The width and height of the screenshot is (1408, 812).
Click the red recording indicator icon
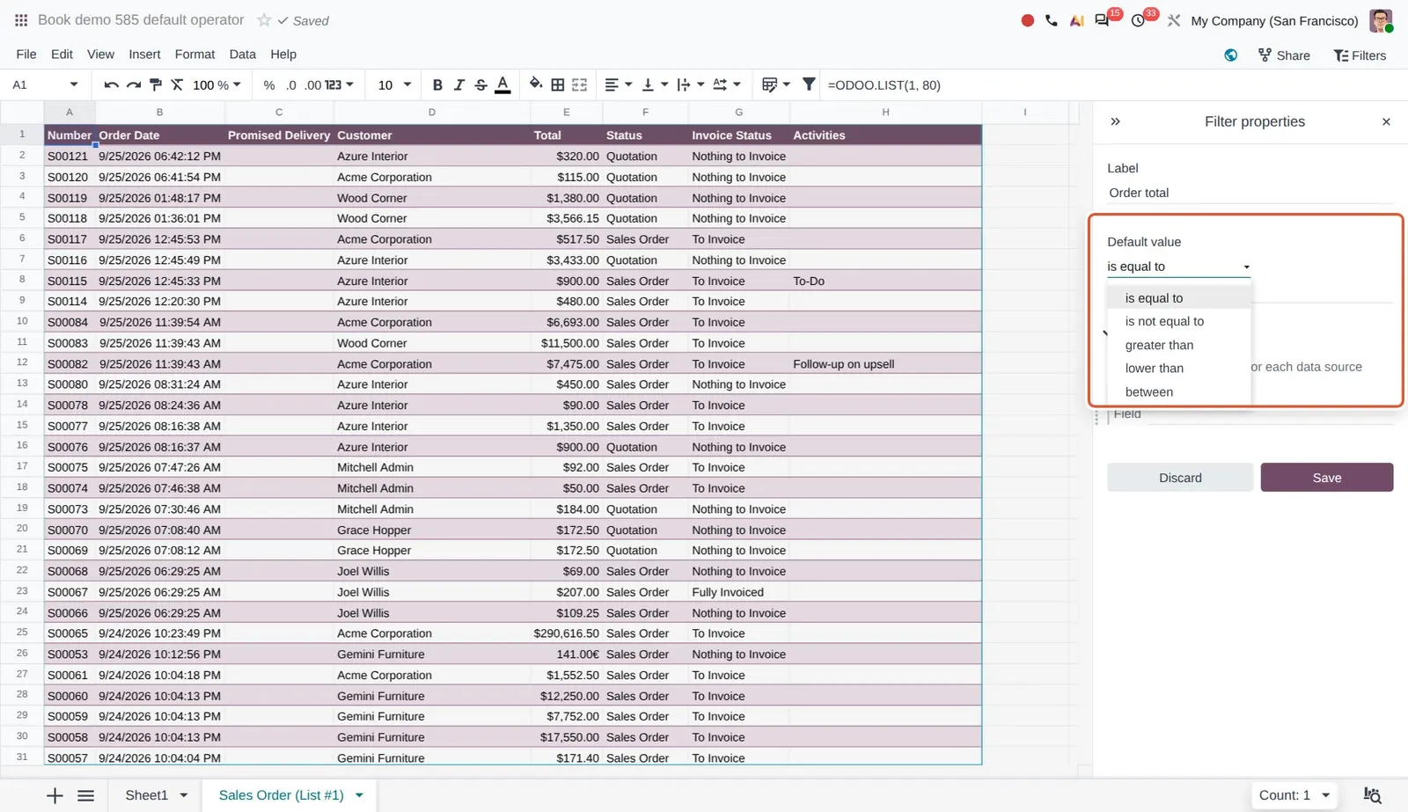point(1027,20)
